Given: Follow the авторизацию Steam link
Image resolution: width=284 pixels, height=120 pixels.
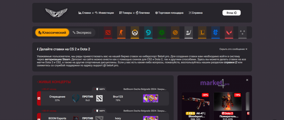Looking at the screenshot, I should pos(58,59).
